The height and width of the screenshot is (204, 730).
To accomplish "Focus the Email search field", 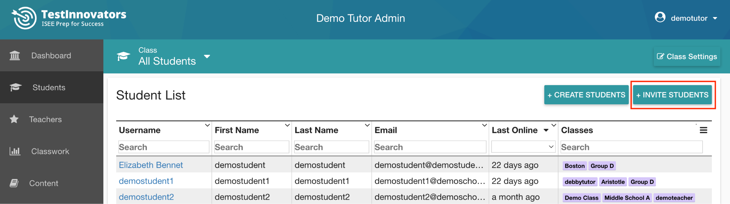I will click(x=430, y=147).
